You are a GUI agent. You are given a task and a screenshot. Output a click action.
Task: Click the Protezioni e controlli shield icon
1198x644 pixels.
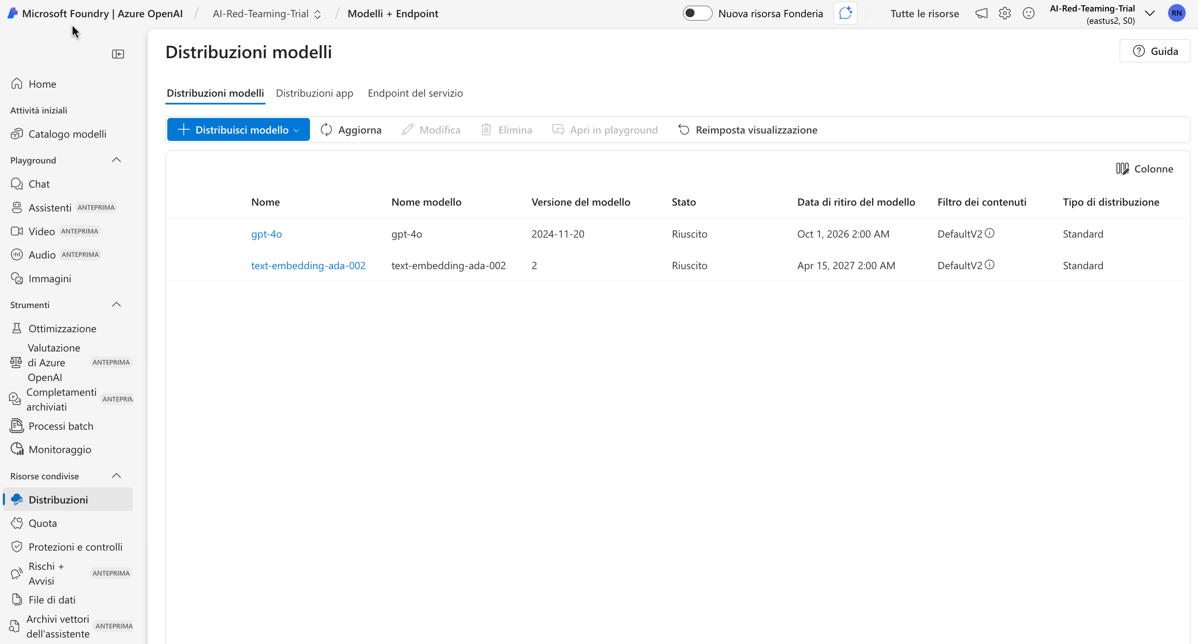[17, 547]
